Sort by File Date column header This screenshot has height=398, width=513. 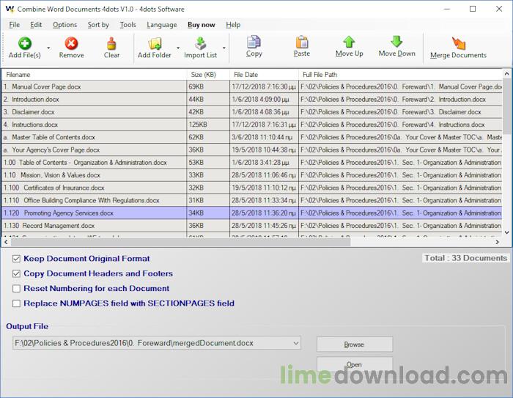coord(264,75)
